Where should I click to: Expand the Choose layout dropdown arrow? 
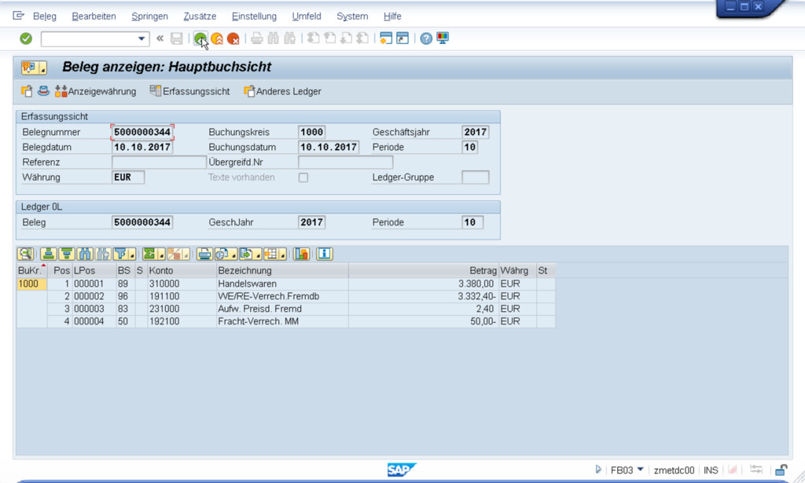click(x=283, y=254)
